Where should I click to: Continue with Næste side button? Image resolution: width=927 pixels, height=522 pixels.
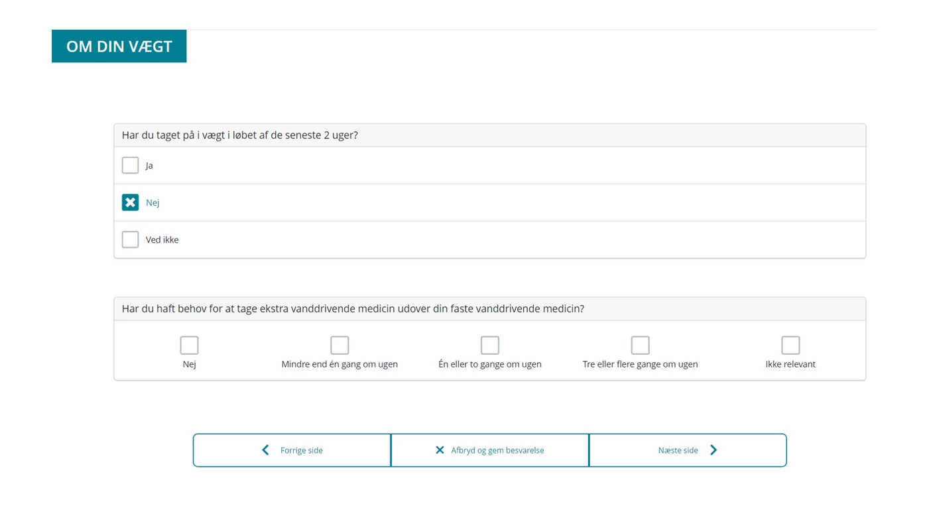pos(688,450)
